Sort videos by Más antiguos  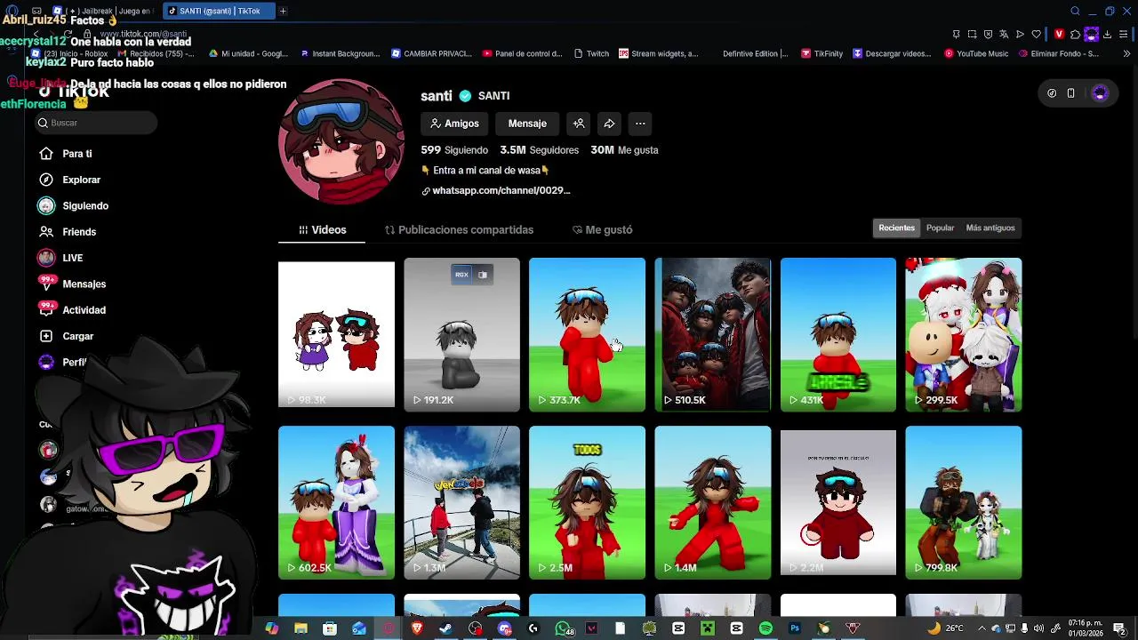pyautogui.click(x=990, y=228)
